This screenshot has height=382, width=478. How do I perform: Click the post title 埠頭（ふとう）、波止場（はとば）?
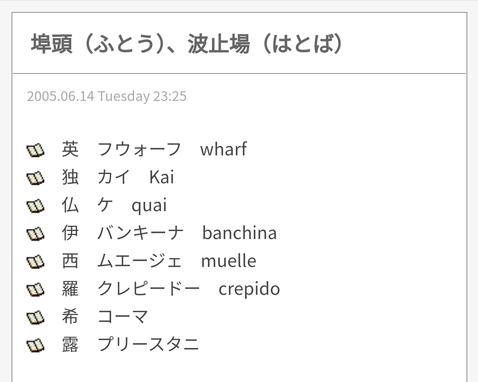point(187,44)
